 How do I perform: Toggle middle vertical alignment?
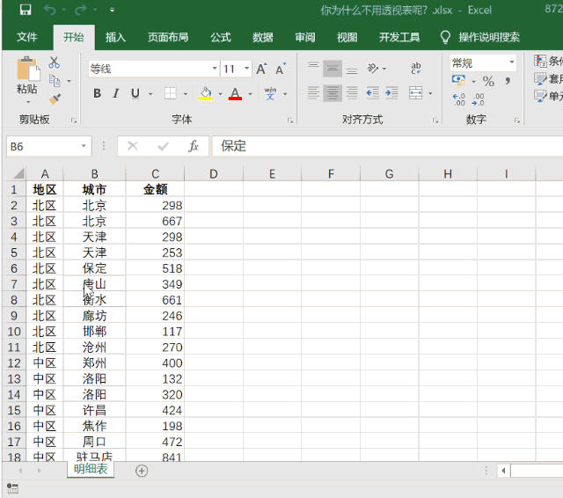tap(333, 69)
